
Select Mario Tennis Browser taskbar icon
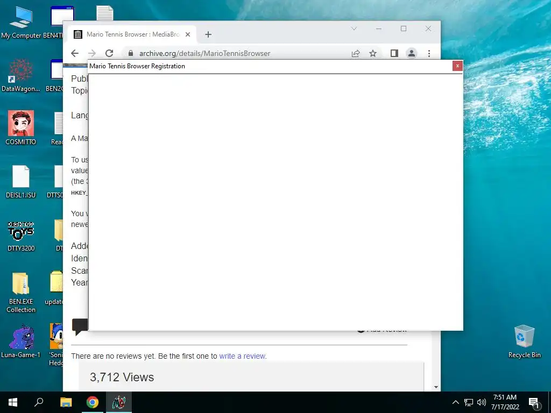(119, 402)
